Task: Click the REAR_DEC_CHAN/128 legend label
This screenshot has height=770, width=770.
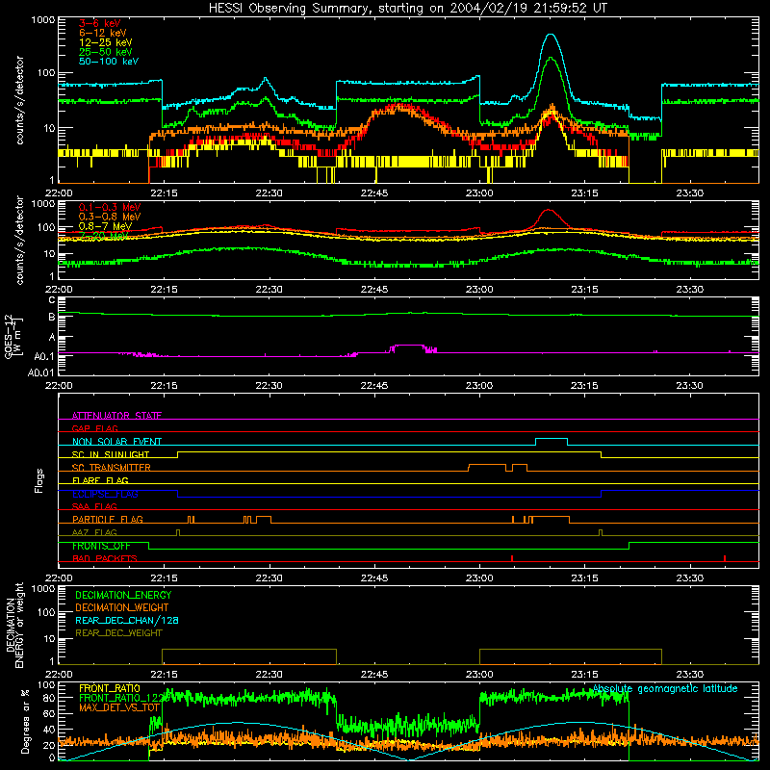Action: 127,620
